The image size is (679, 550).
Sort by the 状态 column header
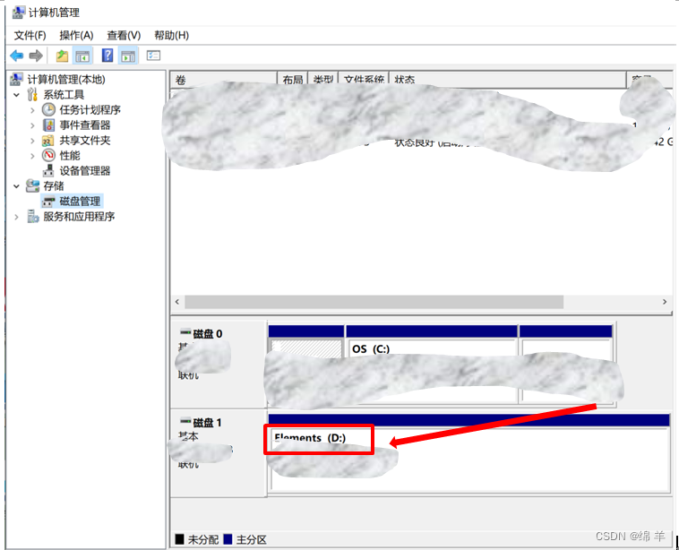tap(508, 79)
